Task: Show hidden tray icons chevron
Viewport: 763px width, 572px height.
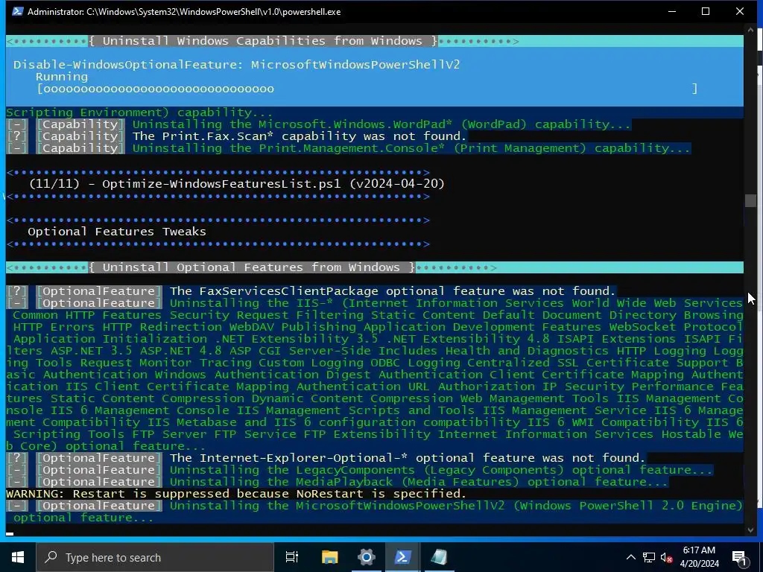Action: (630, 557)
